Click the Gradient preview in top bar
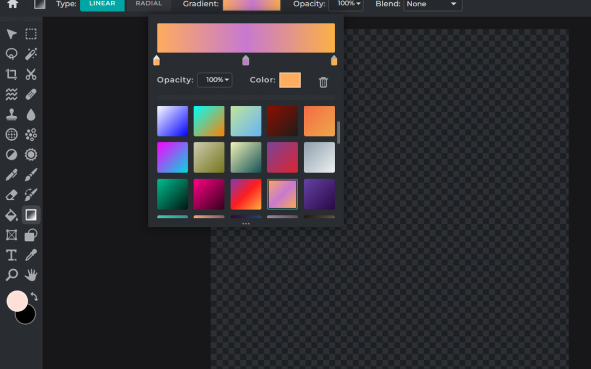 click(252, 5)
